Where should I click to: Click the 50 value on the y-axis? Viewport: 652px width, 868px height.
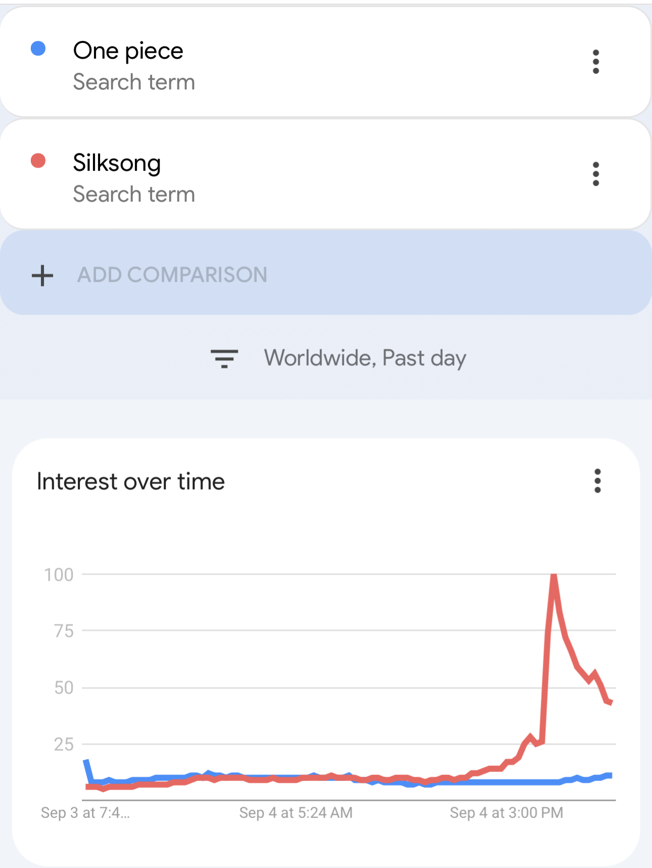click(64, 688)
